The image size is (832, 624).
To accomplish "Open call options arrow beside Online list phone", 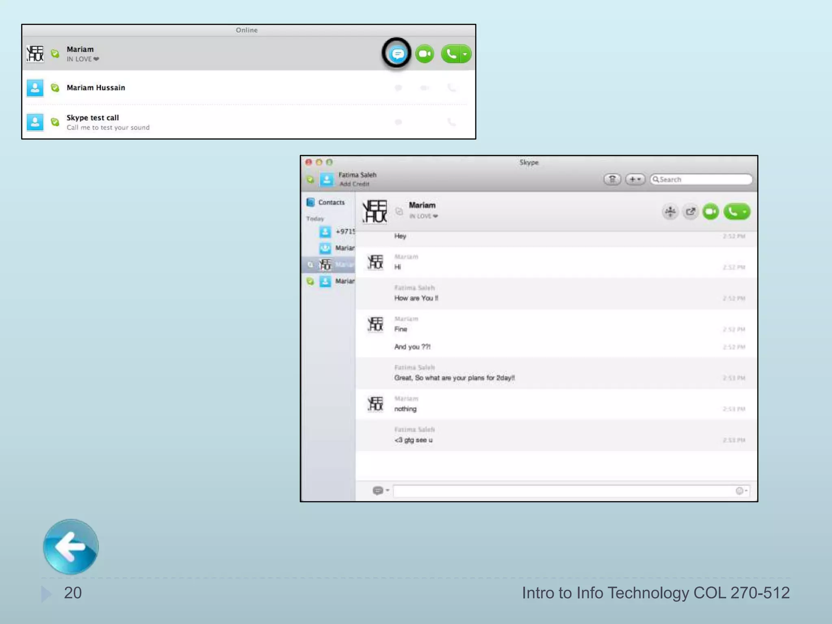I will point(466,54).
